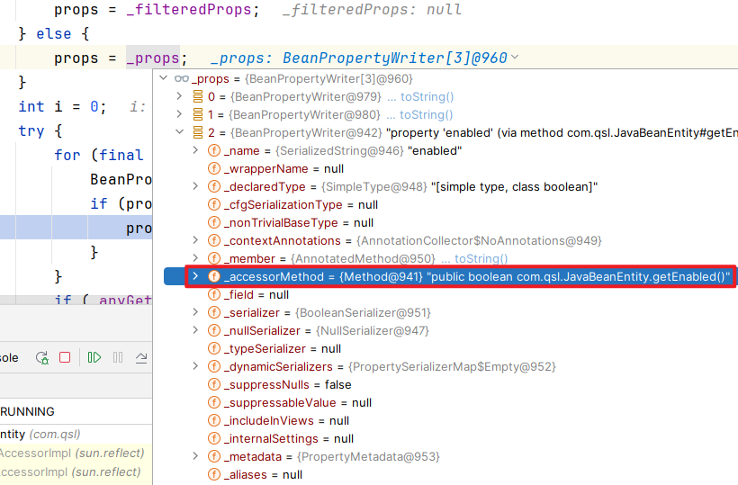Click the field icon of _serializer
This screenshot has height=485, width=738.
214,312
